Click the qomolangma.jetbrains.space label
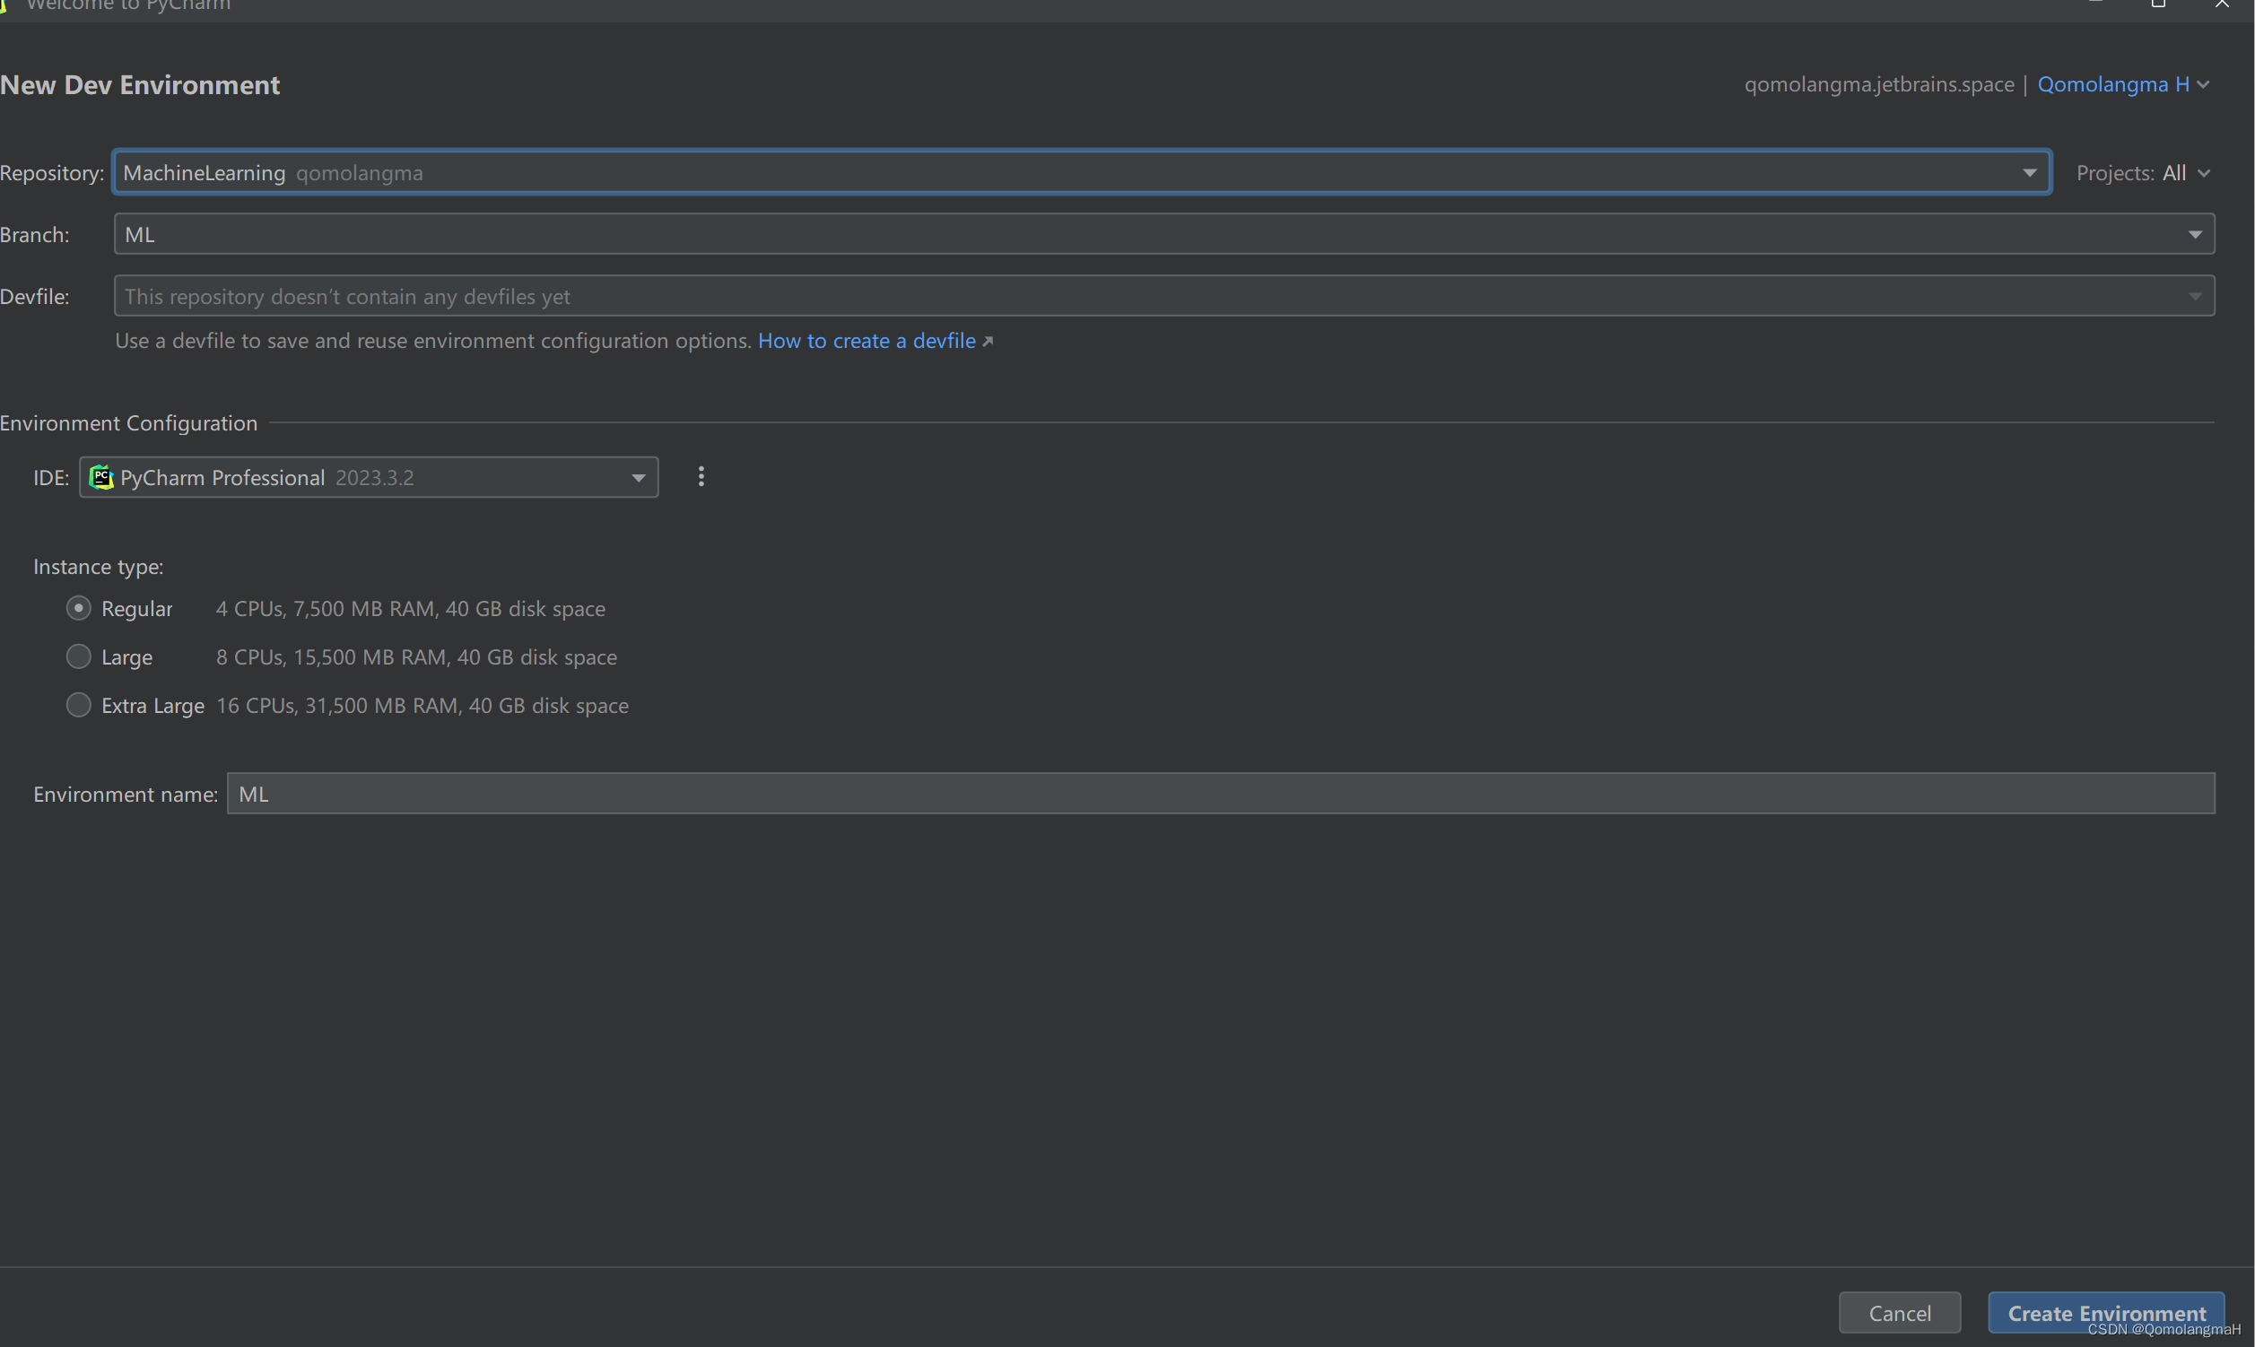This screenshot has width=2255, height=1347. click(x=1878, y=83)
